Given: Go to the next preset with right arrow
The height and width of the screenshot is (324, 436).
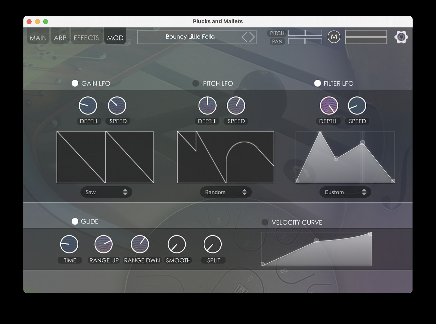Looking at the screenshot, I should (x=252, y=37).
